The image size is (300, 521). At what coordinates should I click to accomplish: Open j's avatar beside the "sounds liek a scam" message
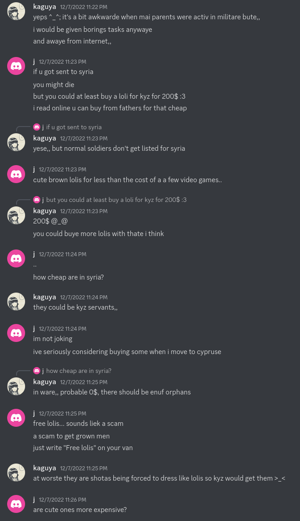(x=16, y=418)
